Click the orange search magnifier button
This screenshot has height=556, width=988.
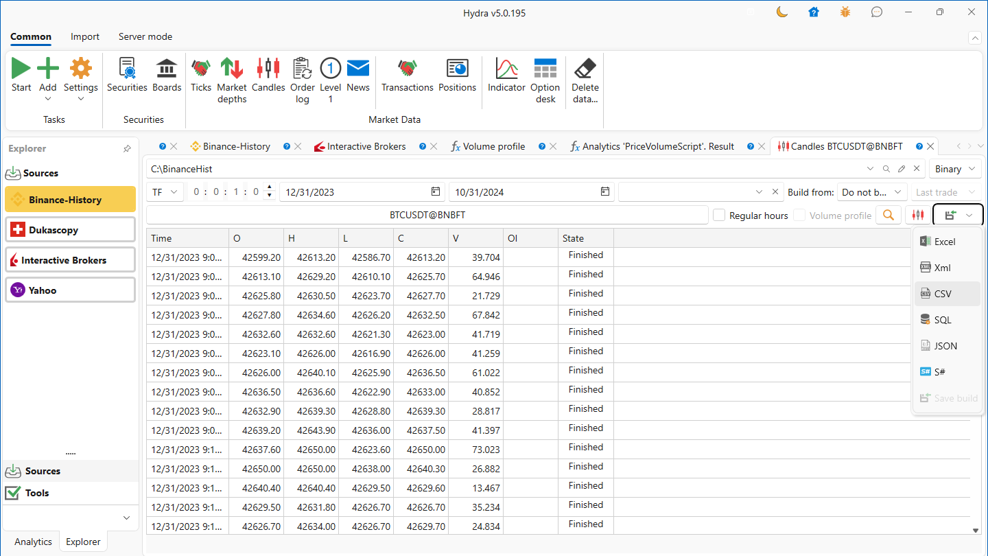[889, 215]
